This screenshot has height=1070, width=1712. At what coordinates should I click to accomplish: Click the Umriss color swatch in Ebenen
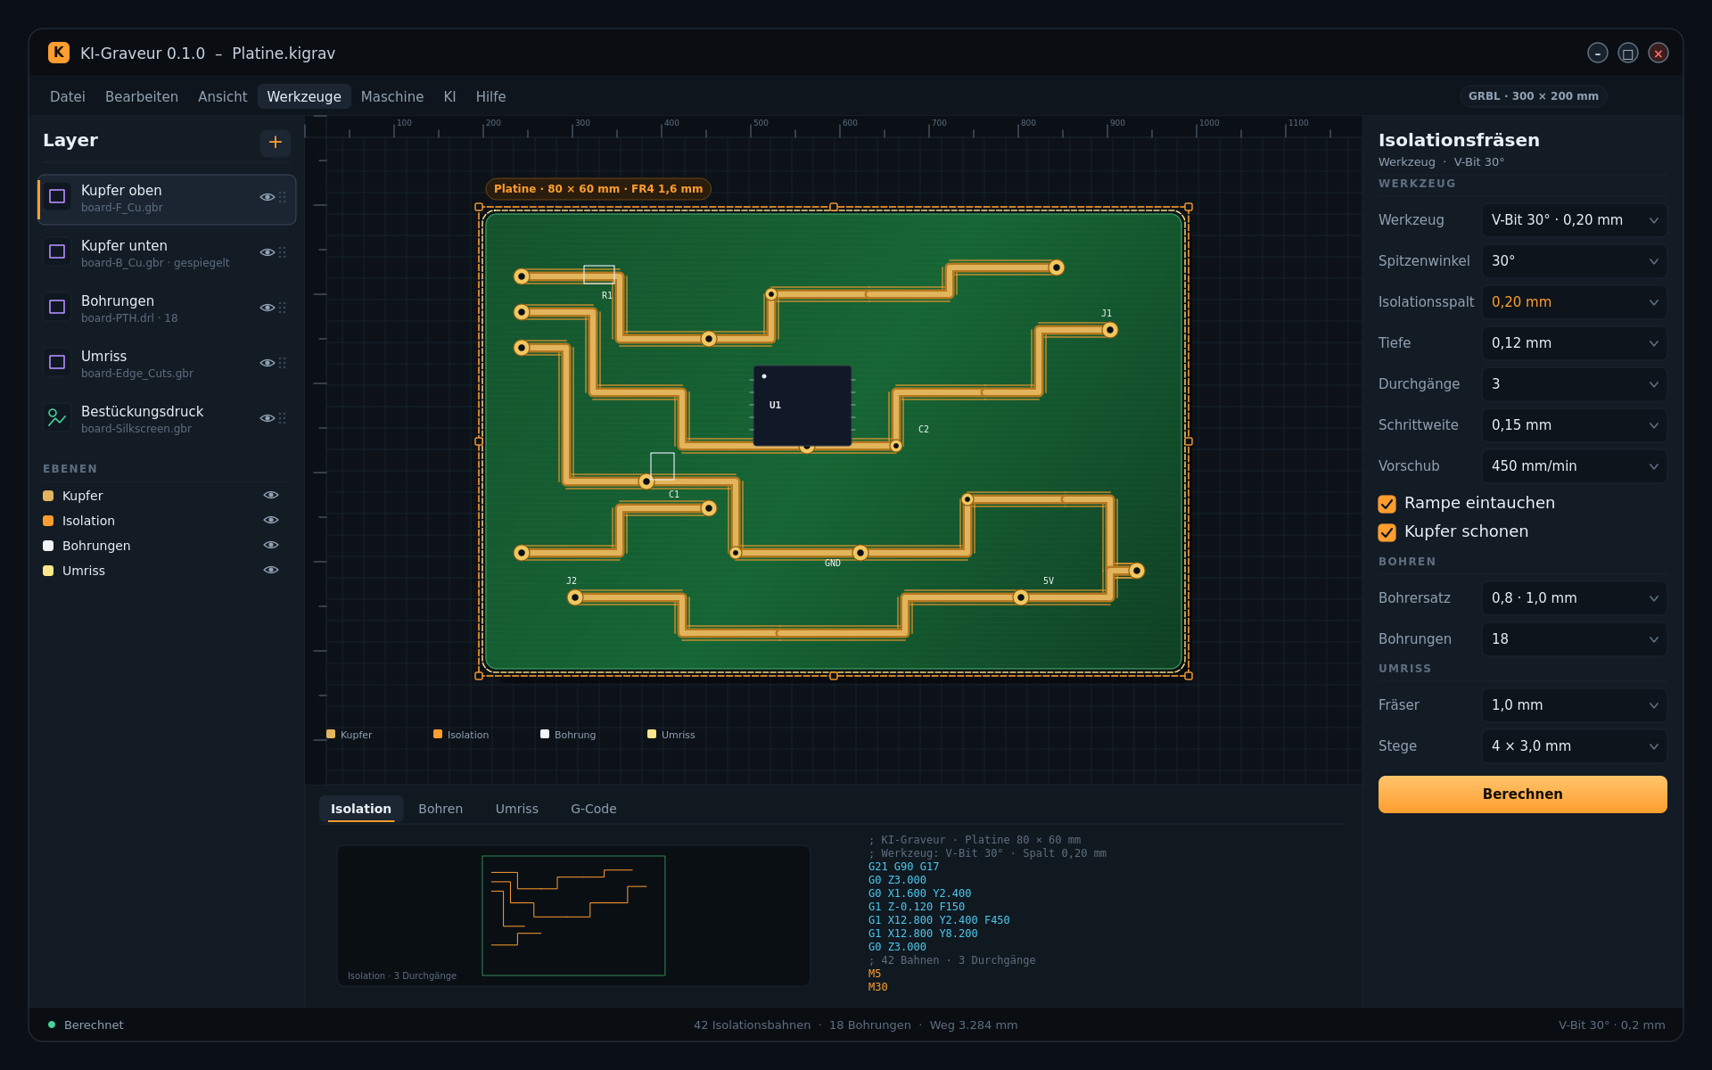48,571
